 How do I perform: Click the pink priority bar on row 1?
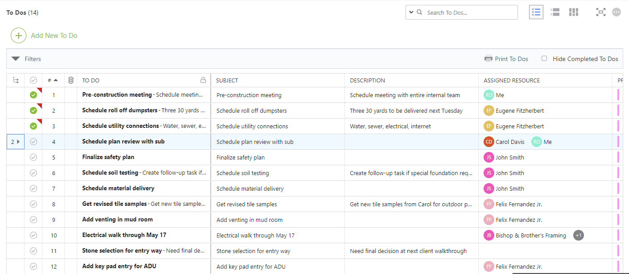click(x=618, y=94)
